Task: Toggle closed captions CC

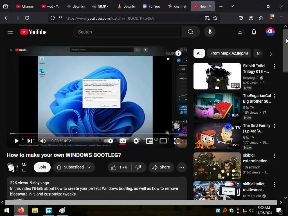Action: [123, 141]
